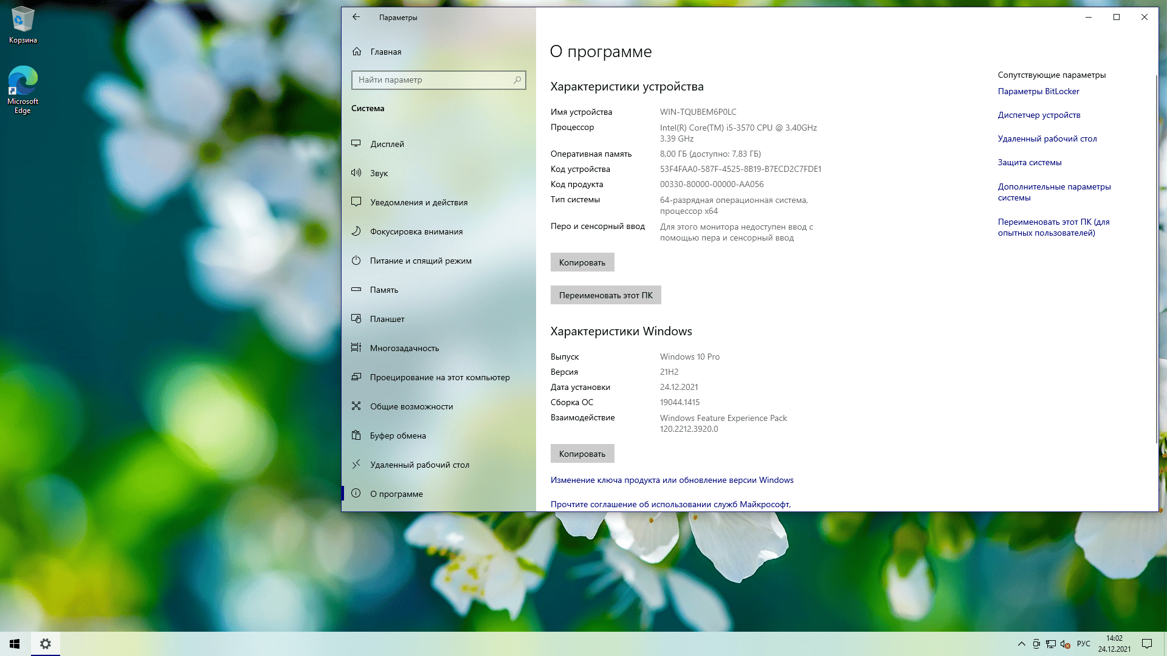The image size is (1167, 656).
Task: Click the back arrow in Settings window
Action: [356, 17]
